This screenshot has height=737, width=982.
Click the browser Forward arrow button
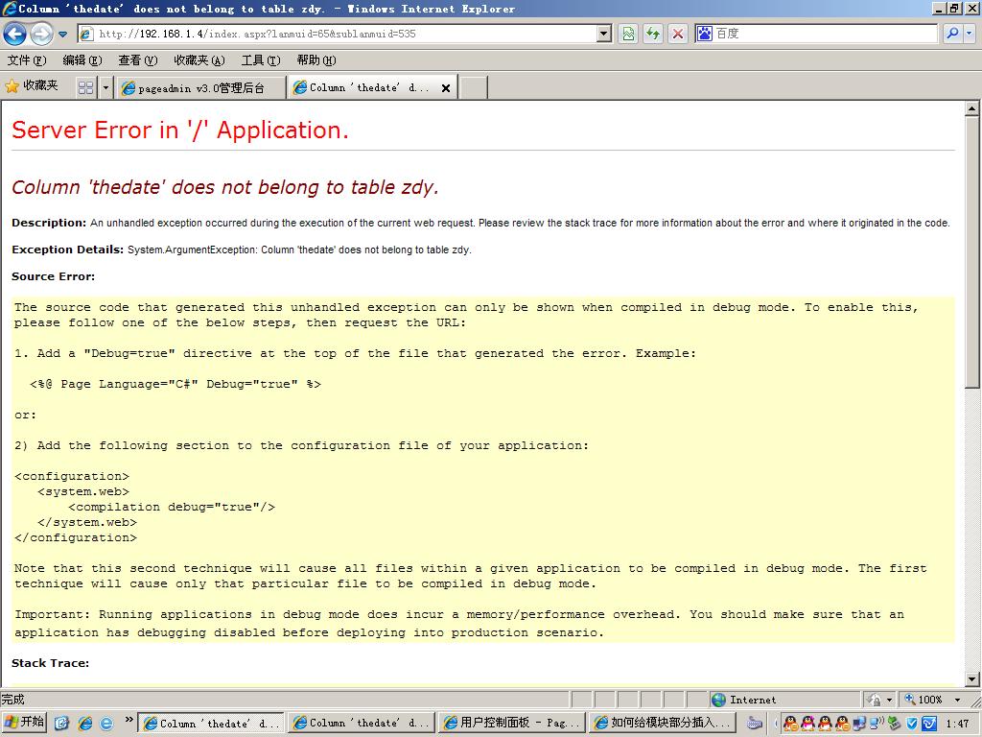pos(41,35)
